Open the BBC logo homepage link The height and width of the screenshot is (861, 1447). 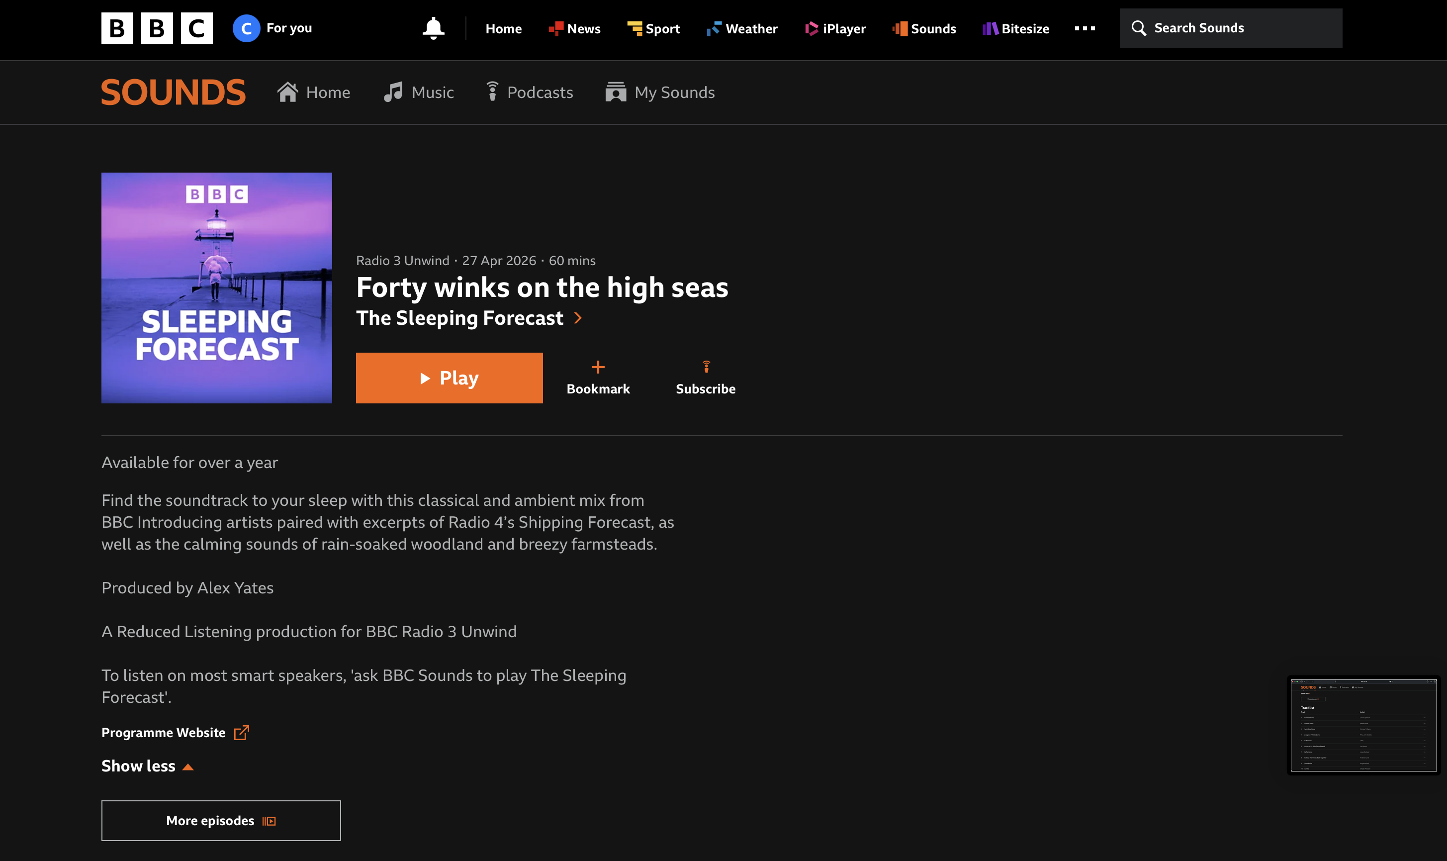[157, 28]
